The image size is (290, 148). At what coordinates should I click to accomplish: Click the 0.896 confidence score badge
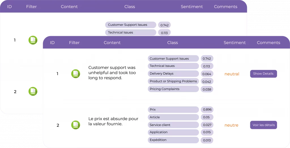click(x=207, y=109)
